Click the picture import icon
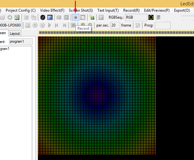This screenshot has width=194, height=160. coord(17,17)
